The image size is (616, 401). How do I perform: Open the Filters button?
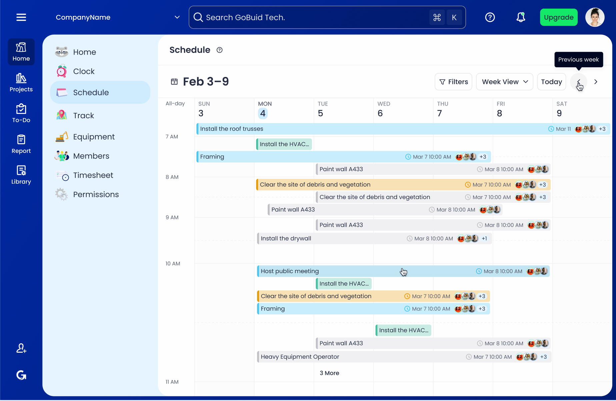pyautogui.click(x=453, y=82)
